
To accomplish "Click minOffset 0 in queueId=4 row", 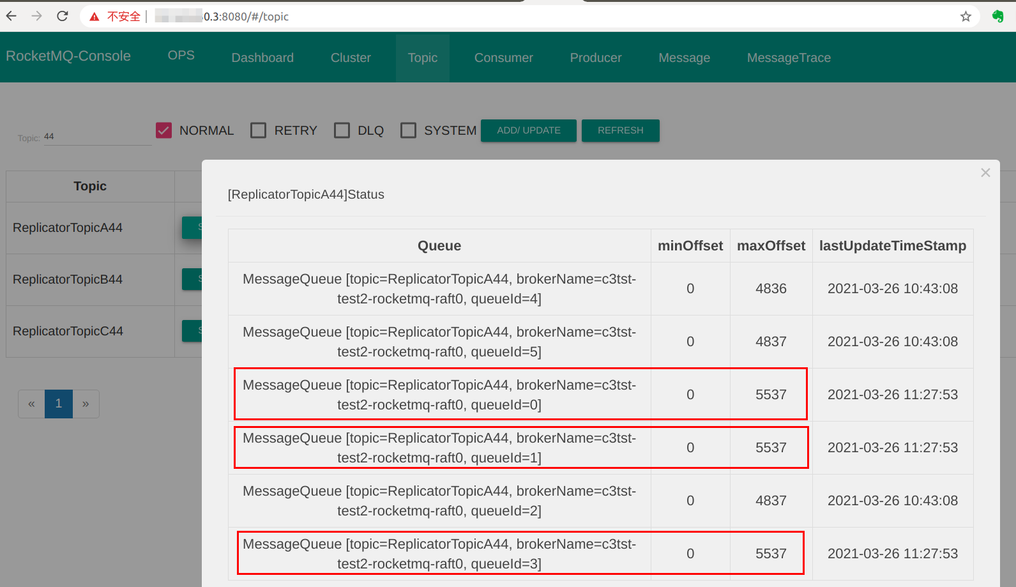I will [690, 289].
